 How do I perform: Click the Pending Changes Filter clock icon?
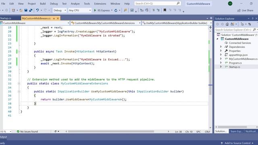pos(242,24)
